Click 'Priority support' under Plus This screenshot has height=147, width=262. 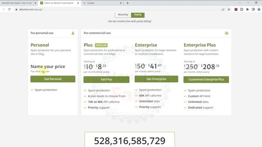point(99,108)
